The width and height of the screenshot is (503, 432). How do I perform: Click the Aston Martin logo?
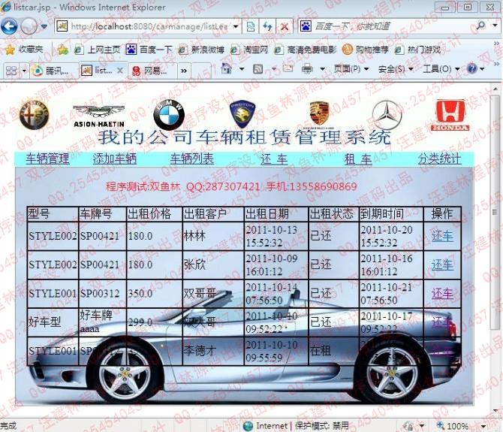tap(99, 116)
